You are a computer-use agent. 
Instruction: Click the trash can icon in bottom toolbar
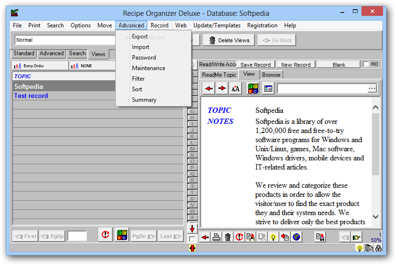click(x=228, y=237)
